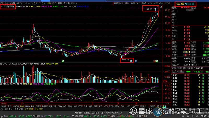Open F10 company info
The width and height of the screenshot is (209, 118).
[150, 3]
